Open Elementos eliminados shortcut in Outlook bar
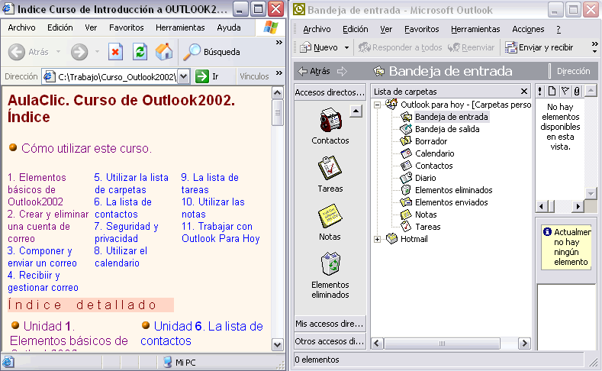This screenshot has width=602, height=371. 330,264
